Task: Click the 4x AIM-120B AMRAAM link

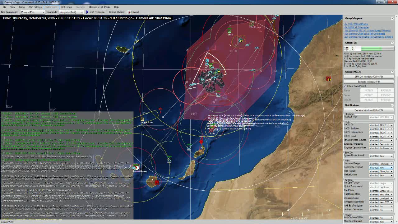Action: tap(356, 24)
